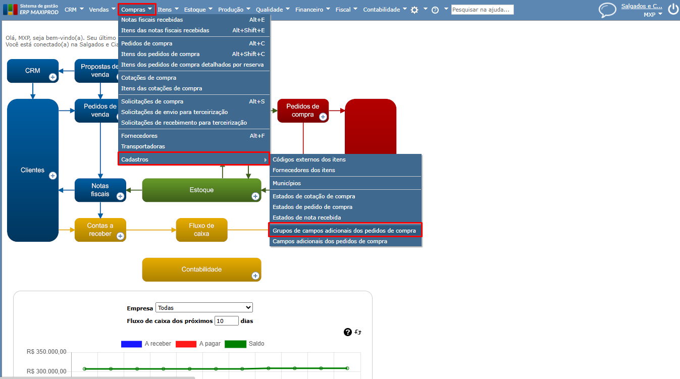Open the CRM flowchart block
The image size is (680, 379).
point(33,71)
